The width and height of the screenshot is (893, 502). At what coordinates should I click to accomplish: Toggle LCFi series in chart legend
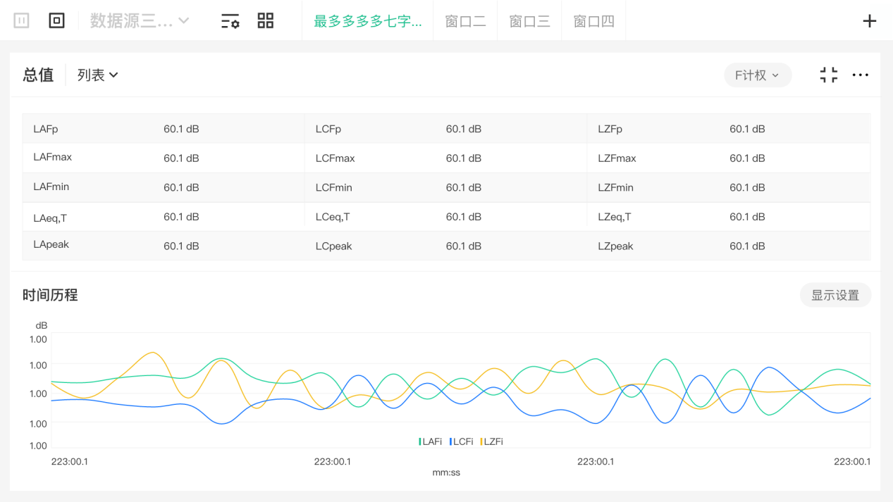click(x=462, y=441)
